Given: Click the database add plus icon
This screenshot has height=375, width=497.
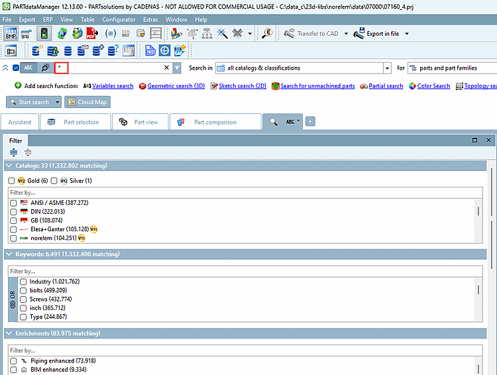Looking at the screenshot, I should (x=98, y=50).
